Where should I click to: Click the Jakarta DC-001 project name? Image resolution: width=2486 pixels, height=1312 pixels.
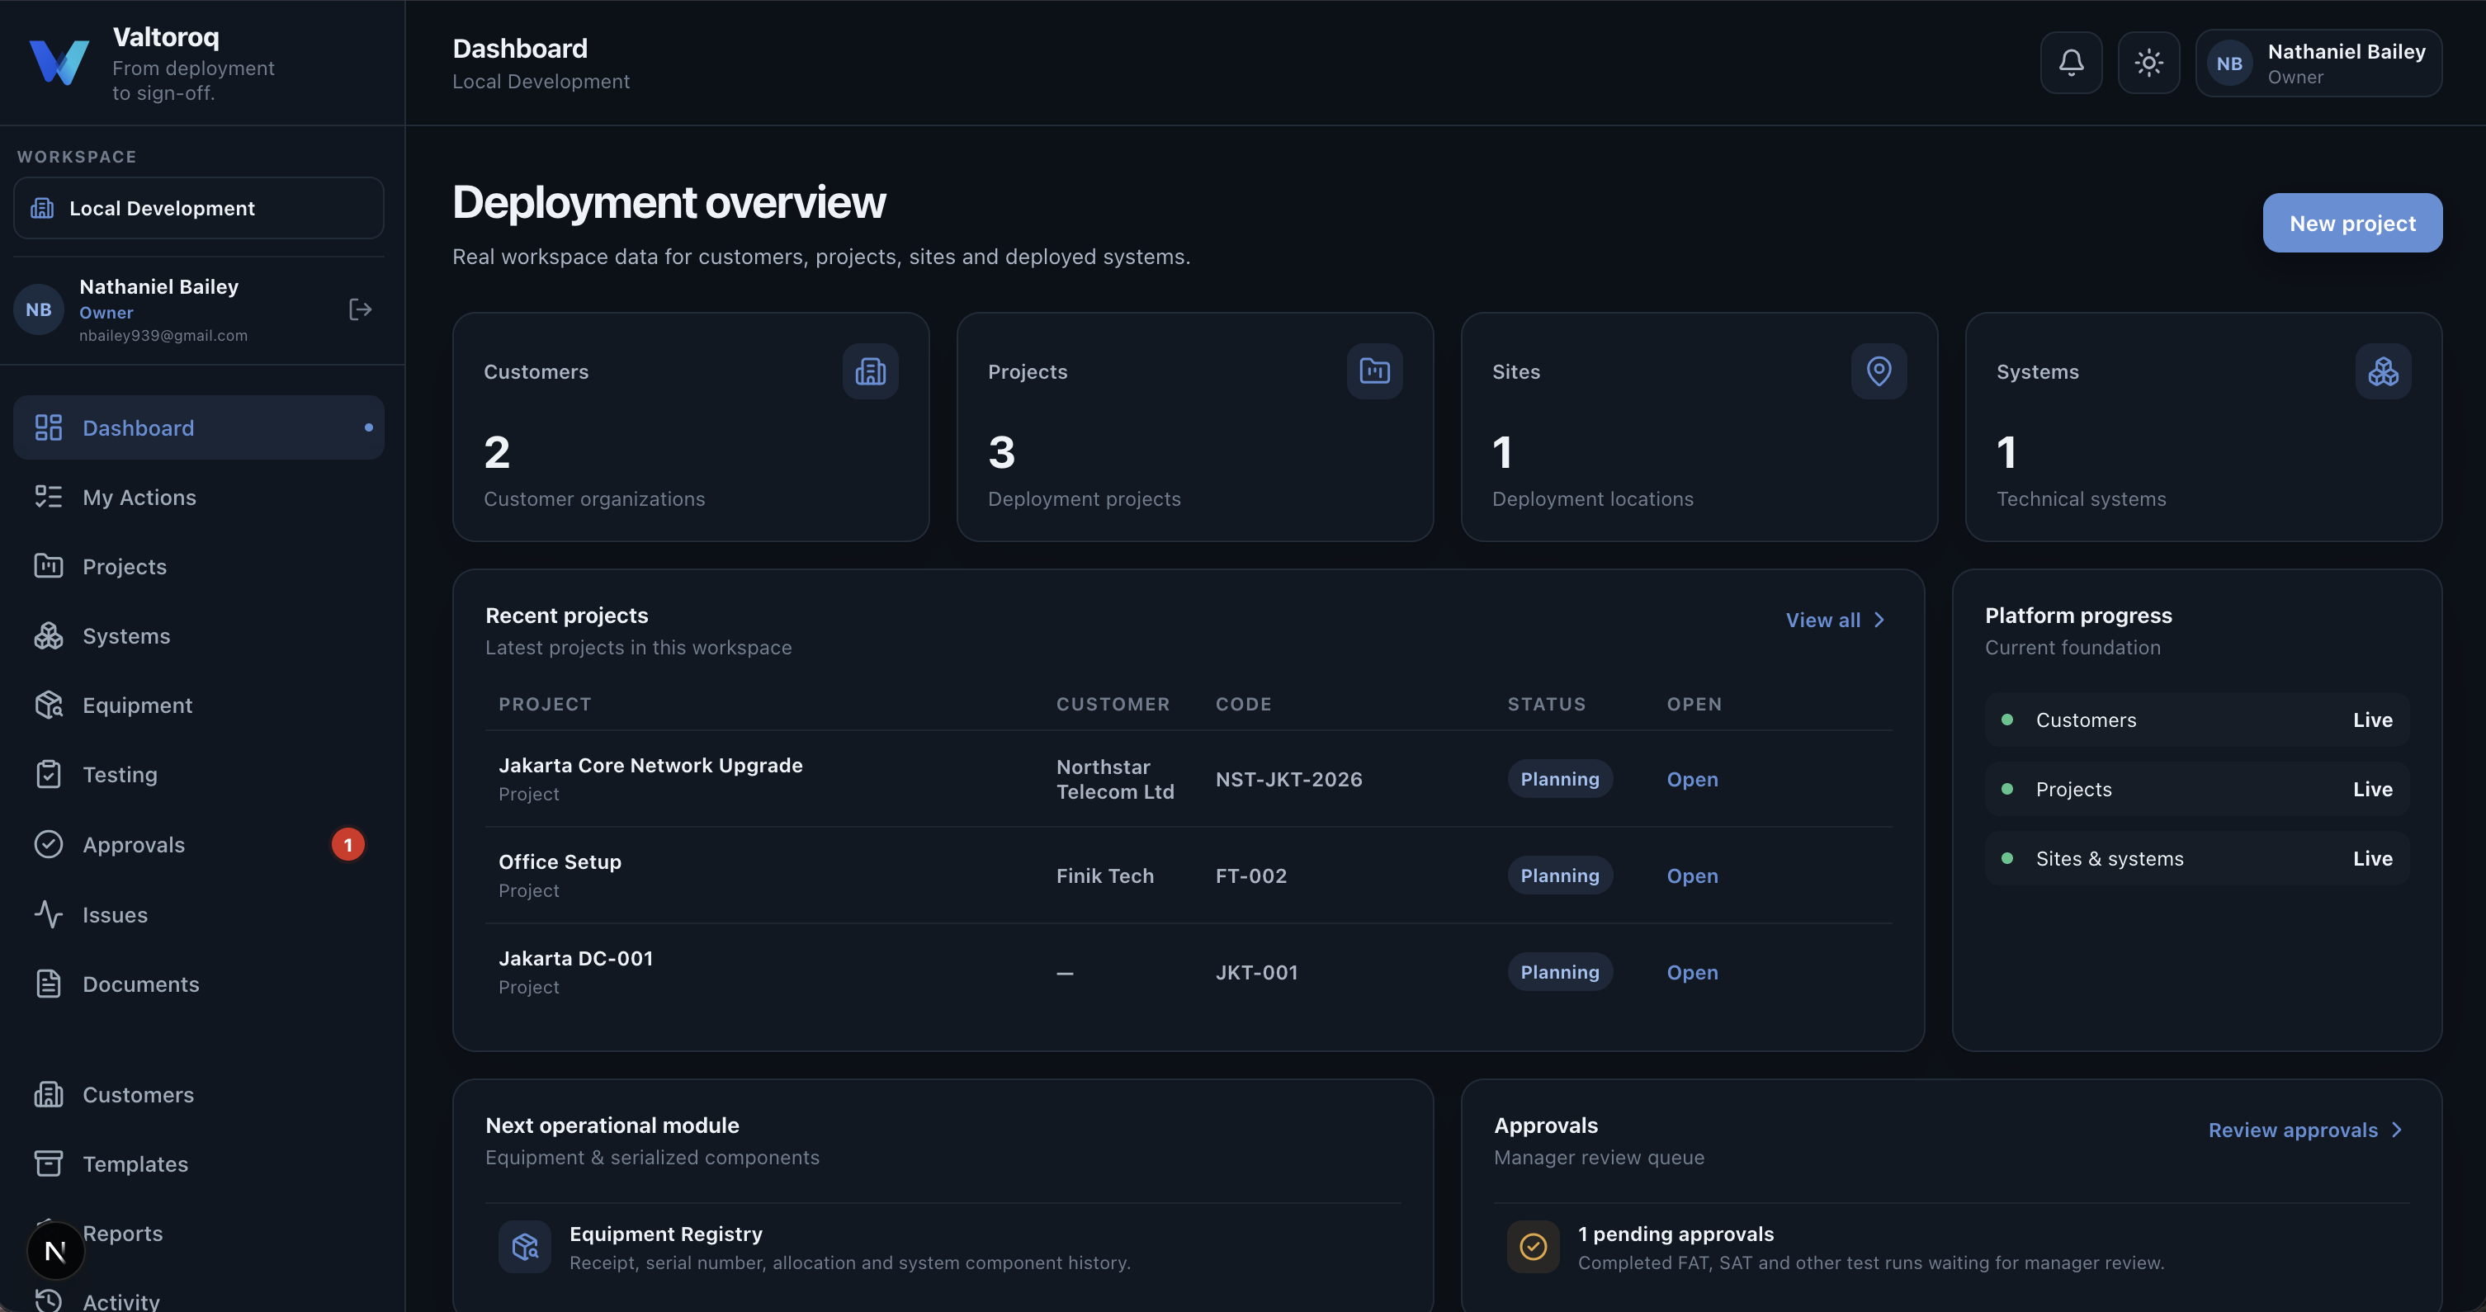[575, 958]
